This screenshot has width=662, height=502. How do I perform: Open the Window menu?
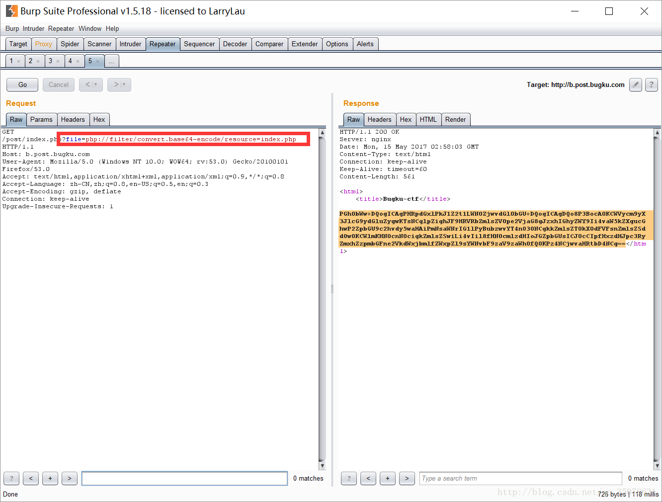pyautogui.click(x=90, y=28)
